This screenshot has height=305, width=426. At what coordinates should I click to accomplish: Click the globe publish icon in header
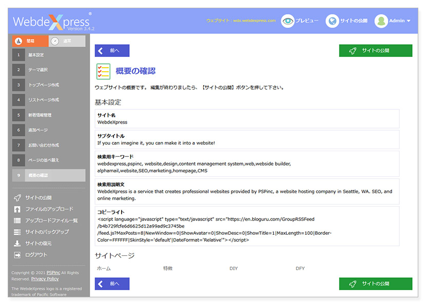pyautogui.click(x=332, y=21)
